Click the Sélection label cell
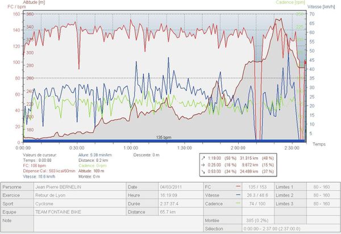The image size is (341, 234). click(x=223, y=228)
